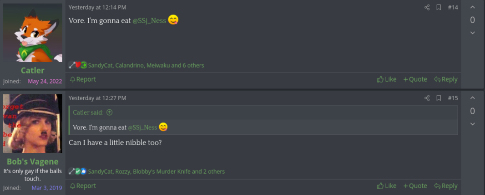
Task: Bookmark post #15
Action: click(x=439, y=98)
